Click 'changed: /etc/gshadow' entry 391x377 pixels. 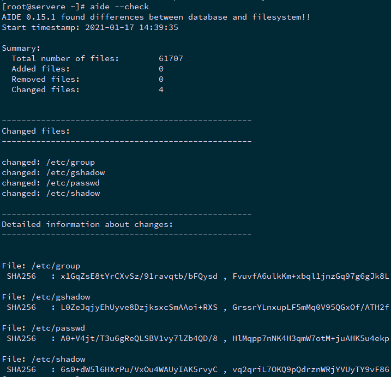(x=53, y=172)
